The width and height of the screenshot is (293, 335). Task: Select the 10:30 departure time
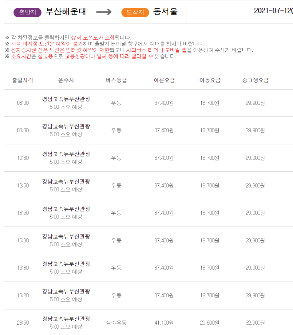click(x=23, y=158)
